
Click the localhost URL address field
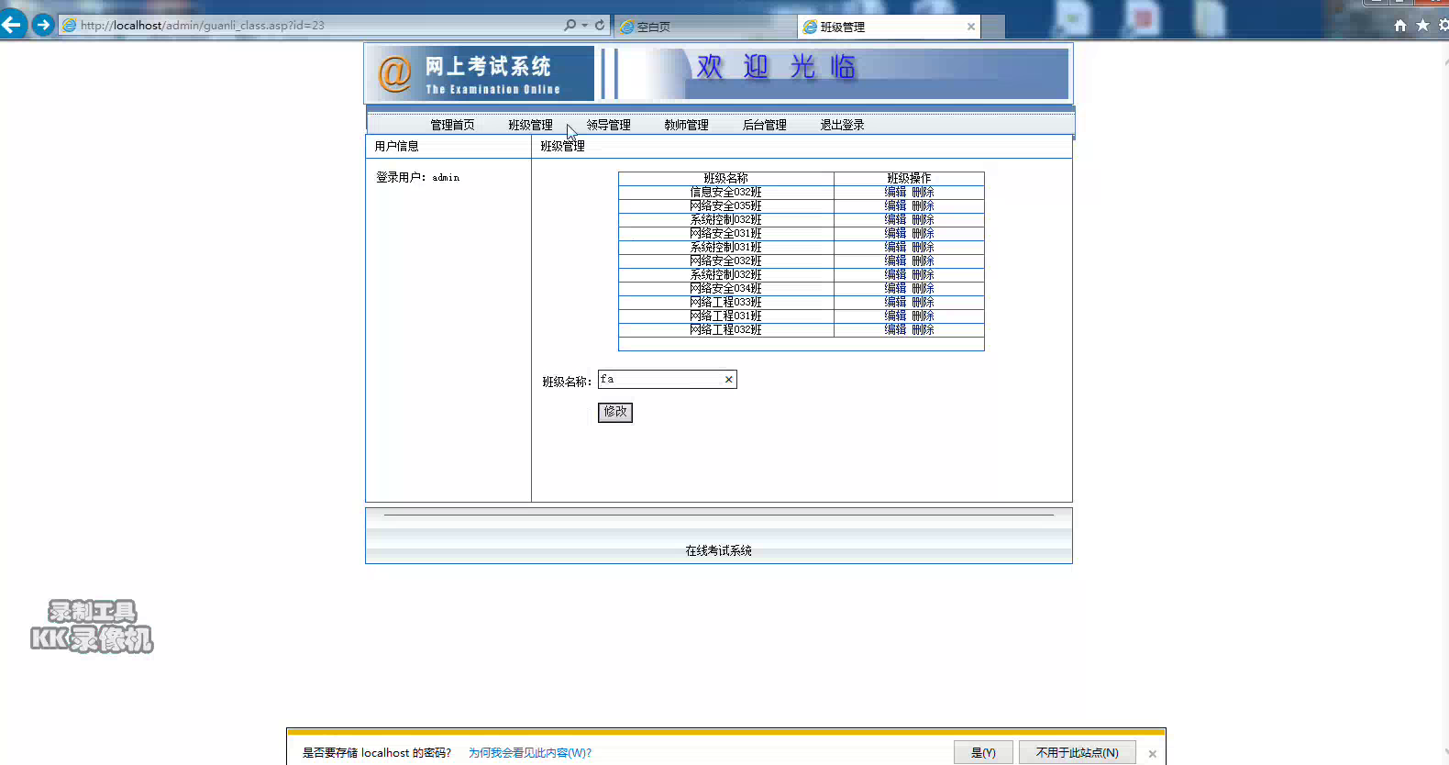click(x=312, y=25)
